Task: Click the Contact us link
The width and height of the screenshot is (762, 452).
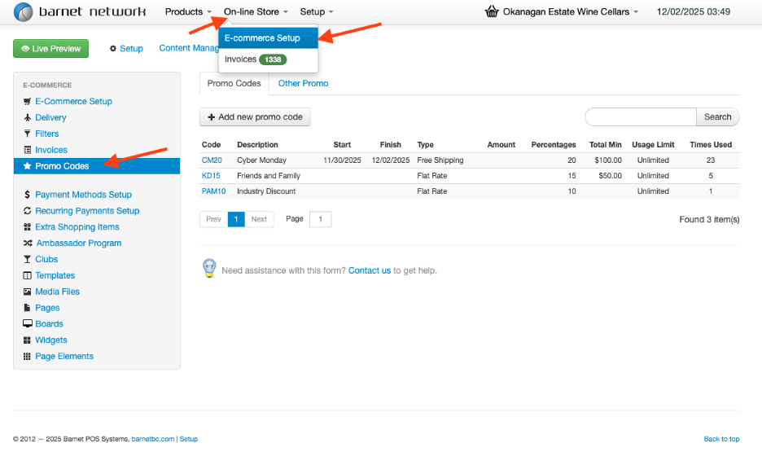Action: point(370,270)
